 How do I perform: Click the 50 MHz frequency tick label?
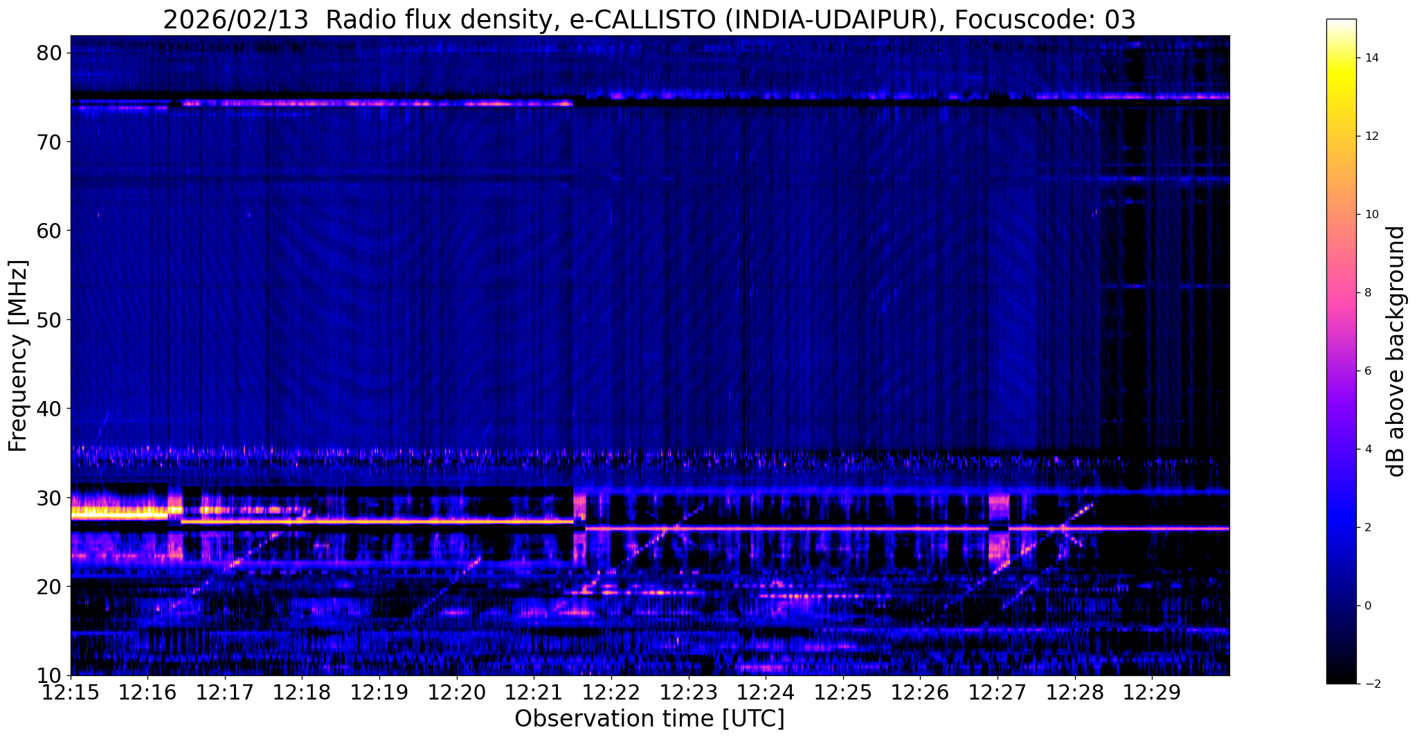[x=51, y=320]
